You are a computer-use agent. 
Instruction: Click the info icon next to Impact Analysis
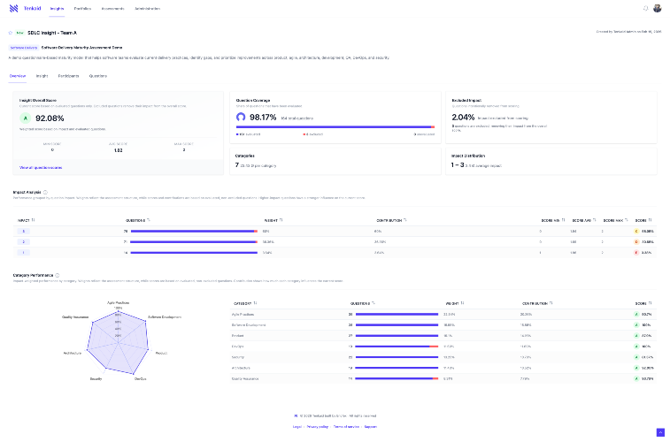pos(45,191)
